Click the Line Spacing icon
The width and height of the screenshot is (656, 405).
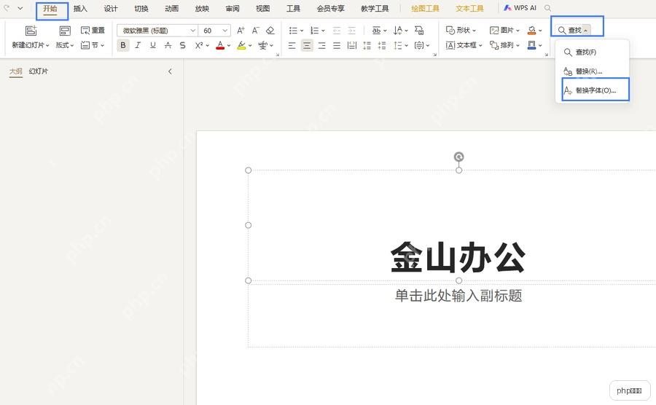click(397, 45)
